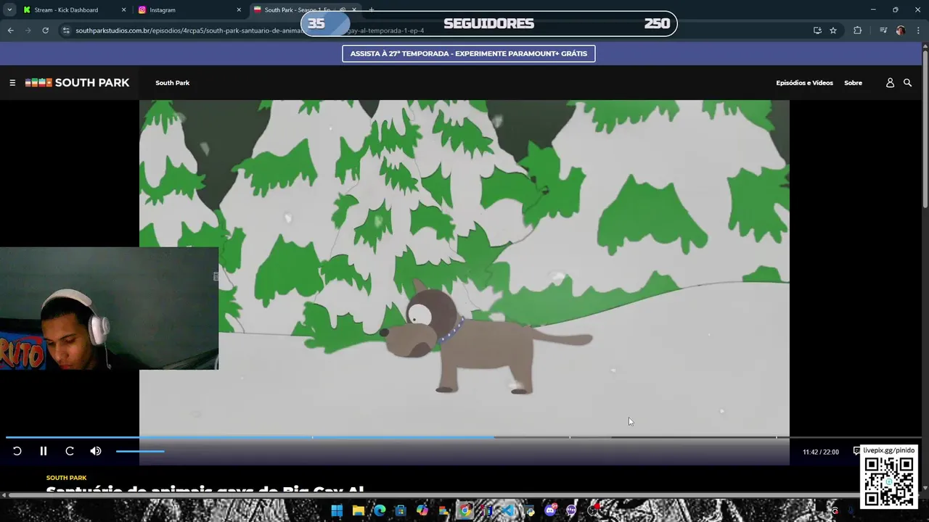The width and height of the screenshot is (929, 522).
Task: Click the SOUTH PARK label below player
Action: tap(66, 478)
